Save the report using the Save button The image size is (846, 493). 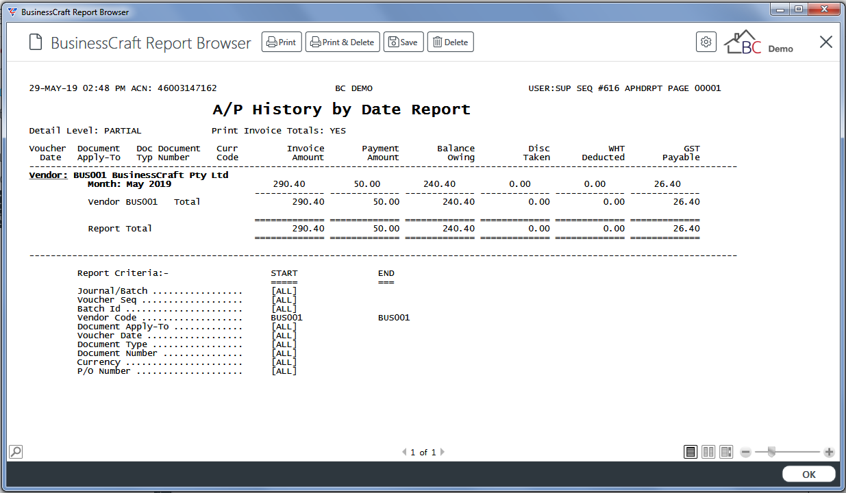click(403, 42)
